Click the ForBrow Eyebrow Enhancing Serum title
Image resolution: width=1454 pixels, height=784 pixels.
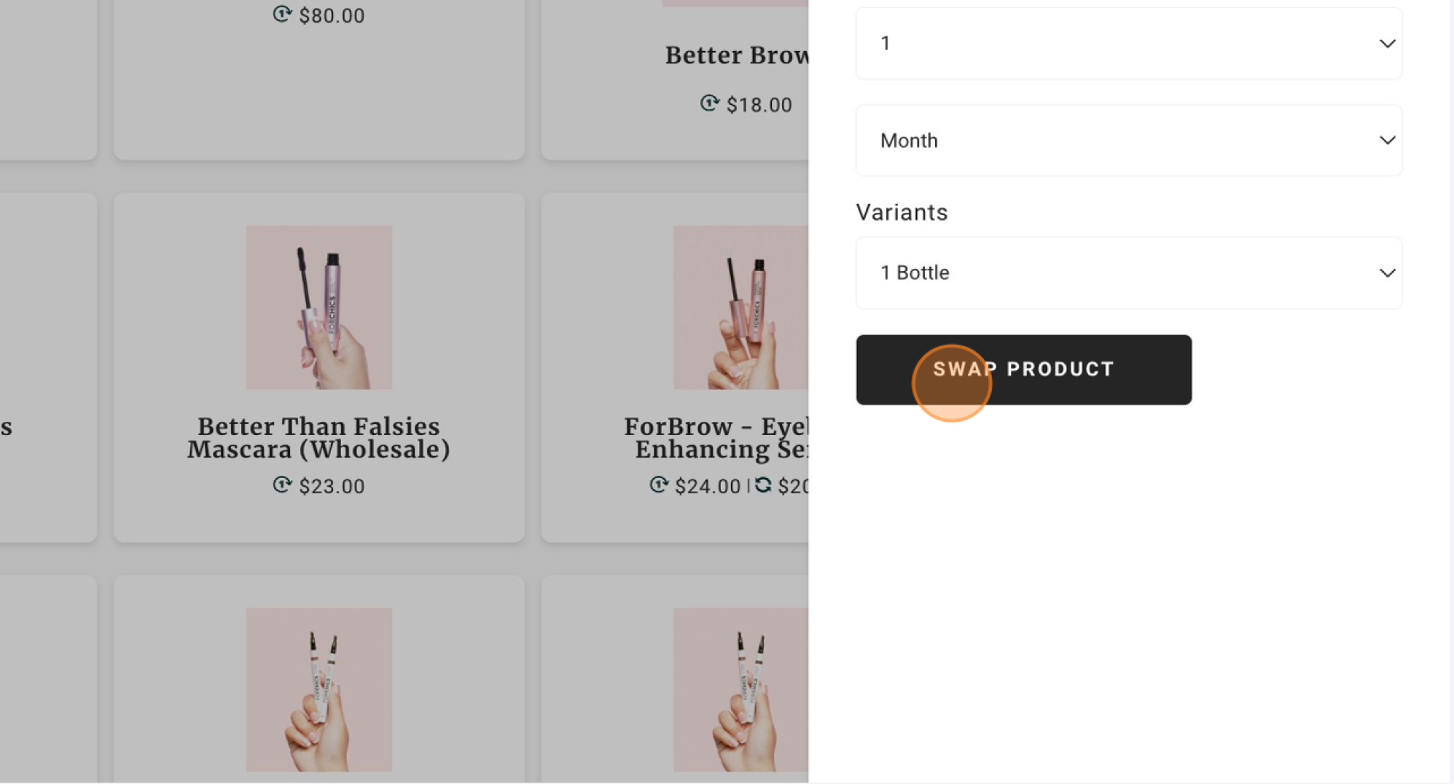716,438
